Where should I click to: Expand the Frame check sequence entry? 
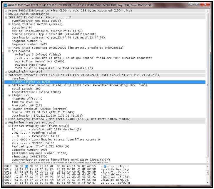[10, 48]
